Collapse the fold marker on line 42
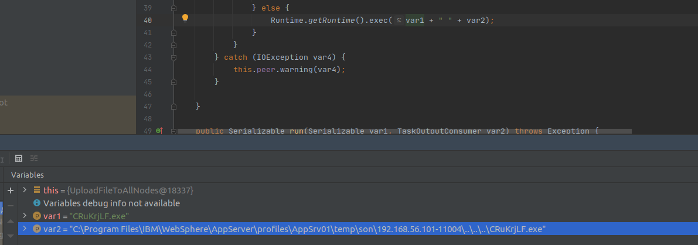 [x=173, y=45]
